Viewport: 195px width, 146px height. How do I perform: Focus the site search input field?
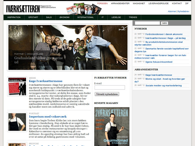(x=147, y=23)
